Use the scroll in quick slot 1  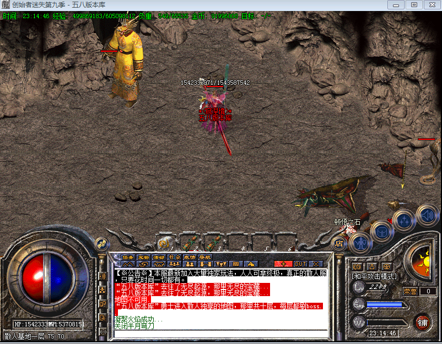165,243
